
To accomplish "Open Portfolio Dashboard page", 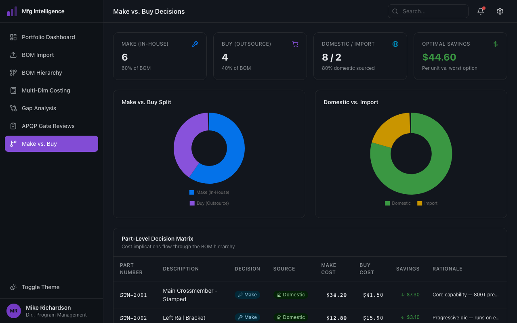I will [x=48, y=37].
